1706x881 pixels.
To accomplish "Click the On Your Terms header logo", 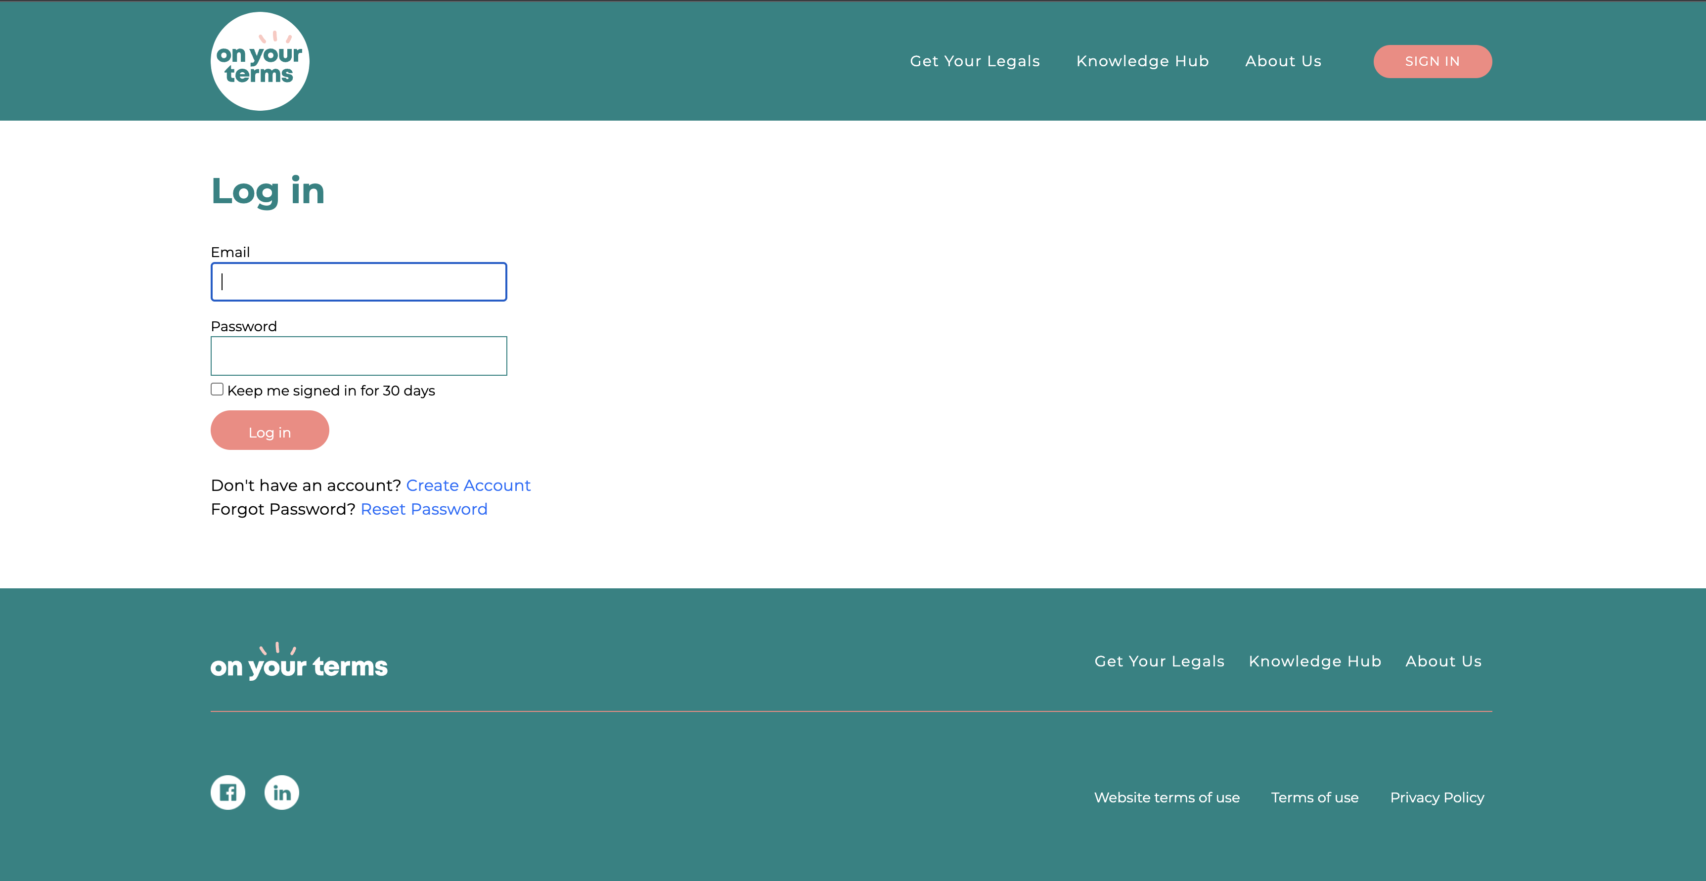I will point(260,61).
